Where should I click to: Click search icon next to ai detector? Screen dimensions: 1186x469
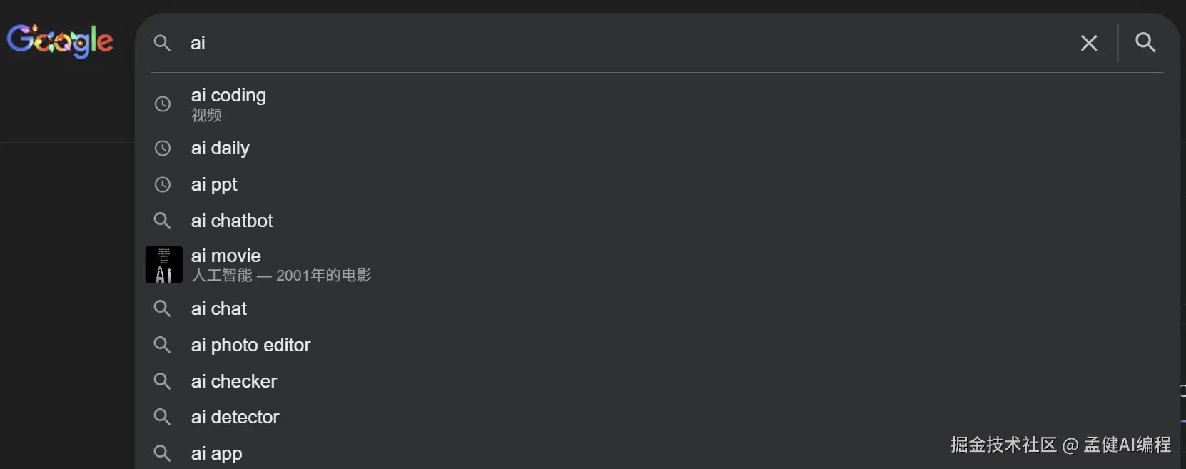(163, 417)
